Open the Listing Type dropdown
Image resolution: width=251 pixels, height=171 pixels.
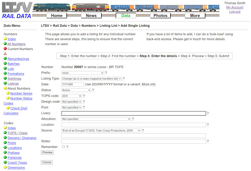[91, 79]
